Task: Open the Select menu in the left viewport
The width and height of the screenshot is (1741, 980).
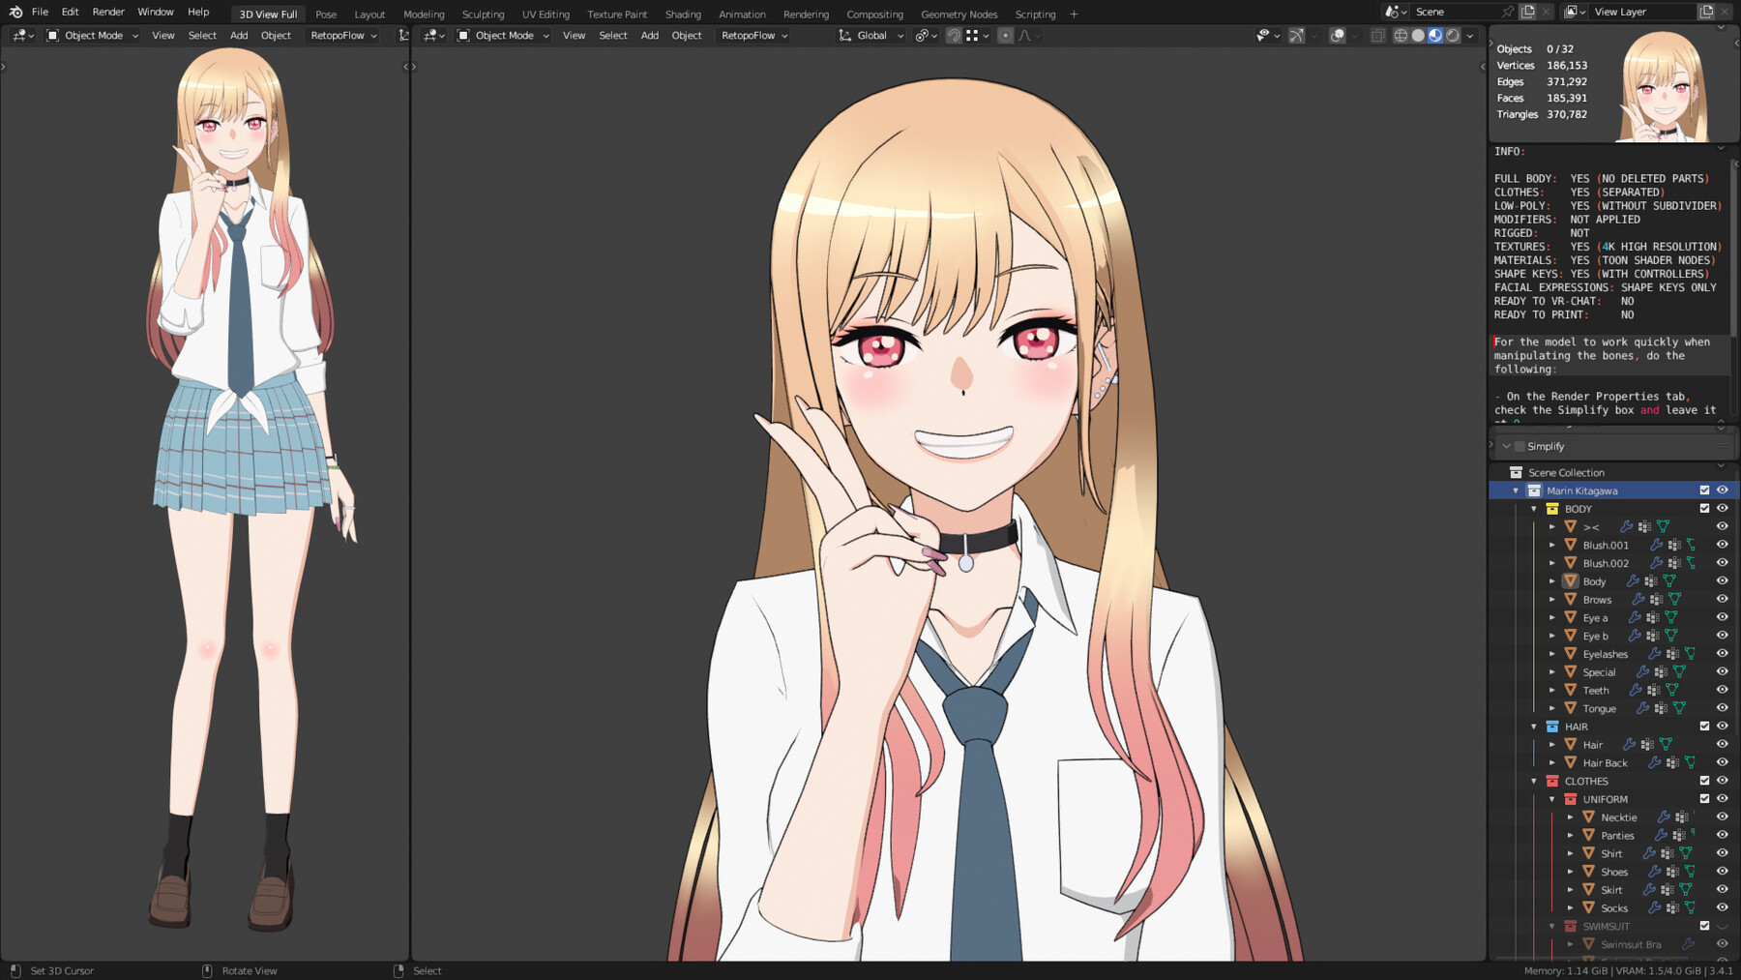Action: [x=202, y=36]
